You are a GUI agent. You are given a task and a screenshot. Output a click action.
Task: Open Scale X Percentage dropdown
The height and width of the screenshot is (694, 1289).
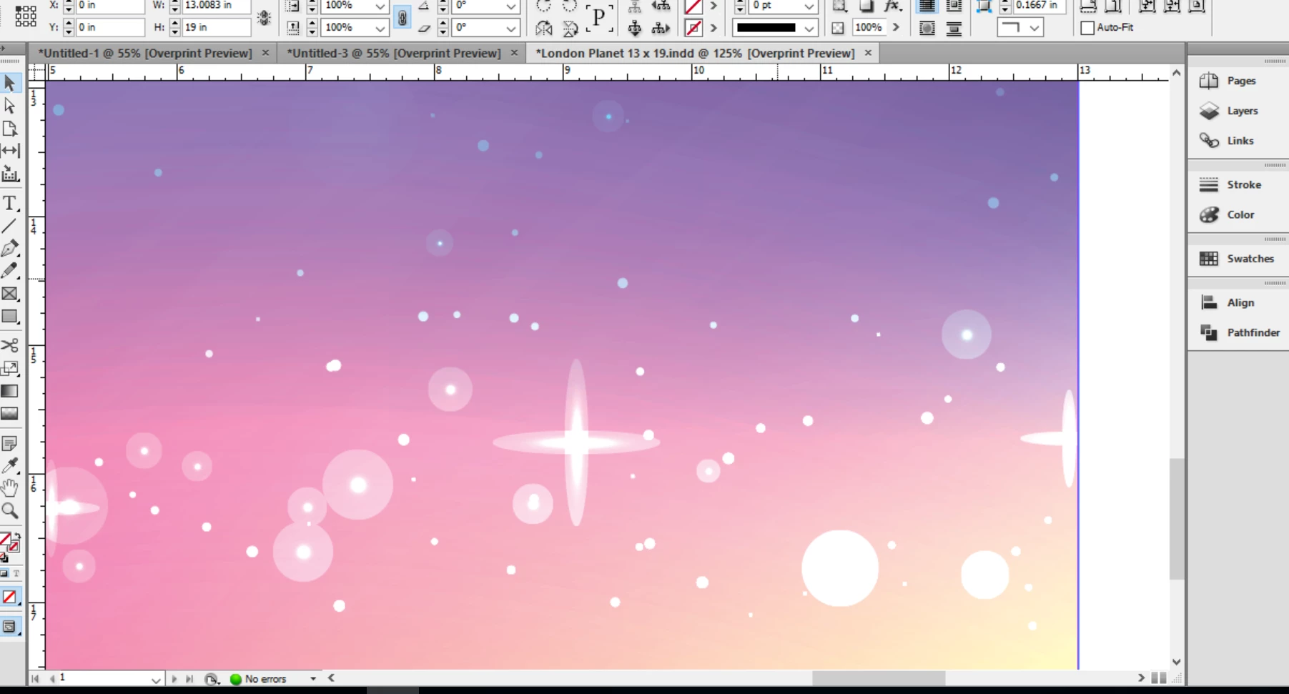click(380, 6)
